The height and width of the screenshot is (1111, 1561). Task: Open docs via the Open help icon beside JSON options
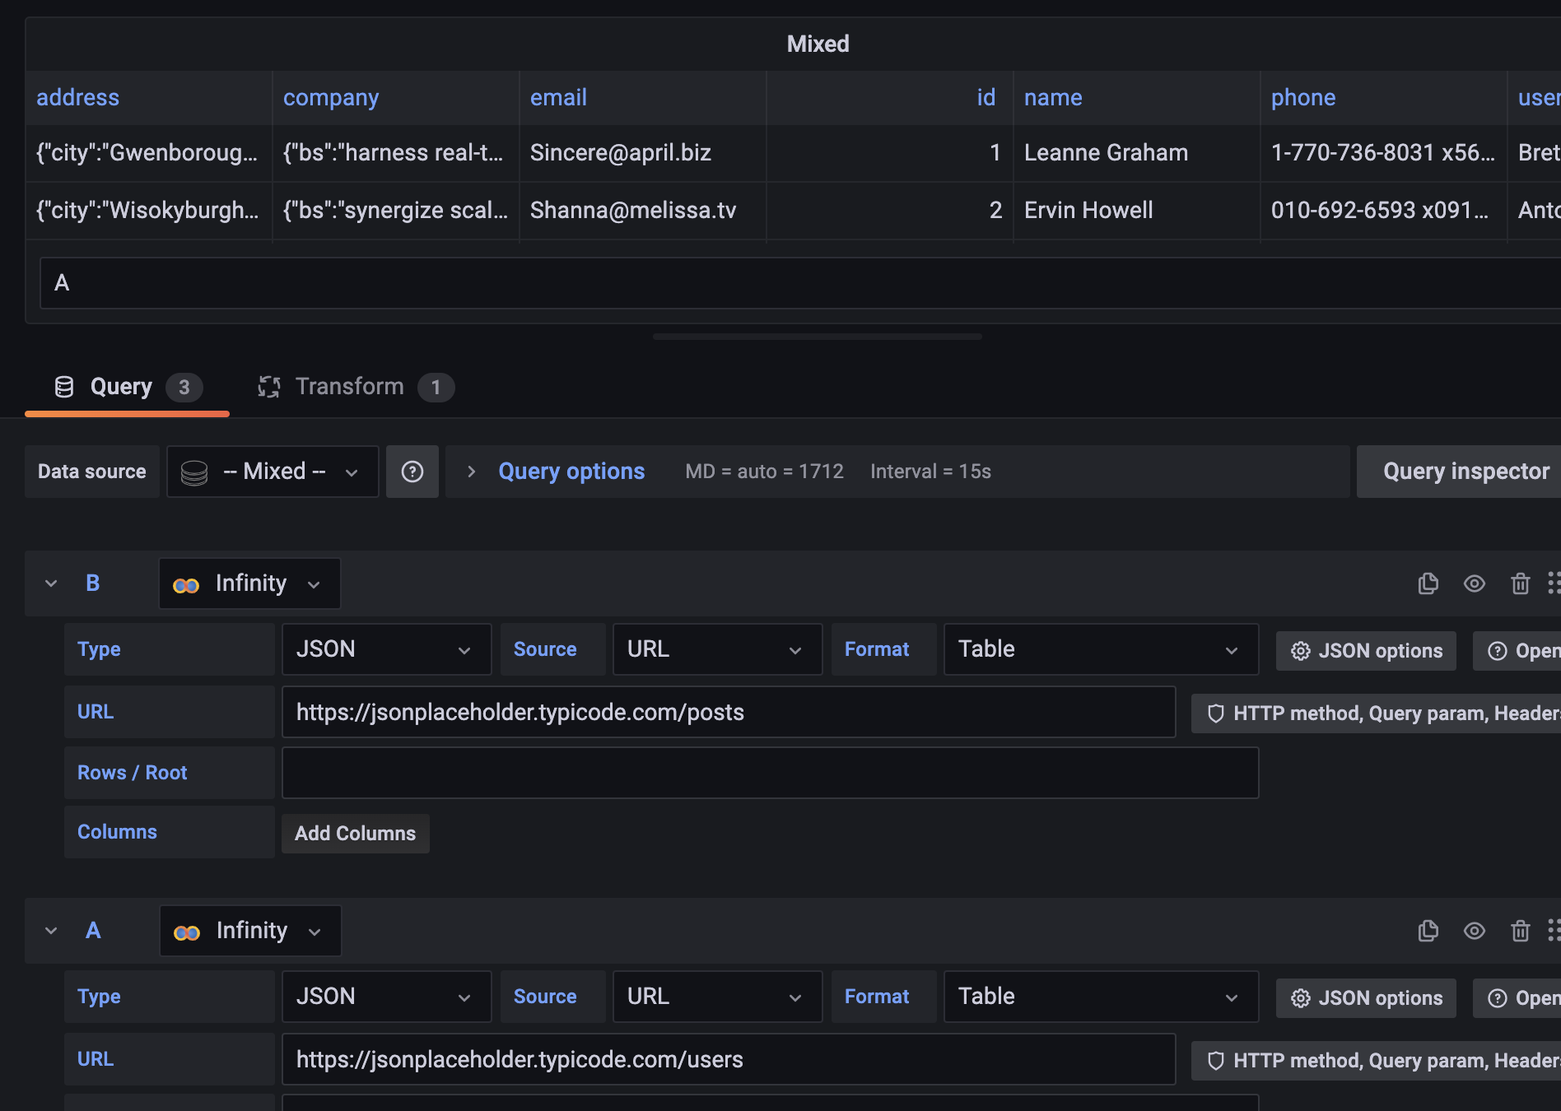pyautogui.click(x=1498, y=650)
